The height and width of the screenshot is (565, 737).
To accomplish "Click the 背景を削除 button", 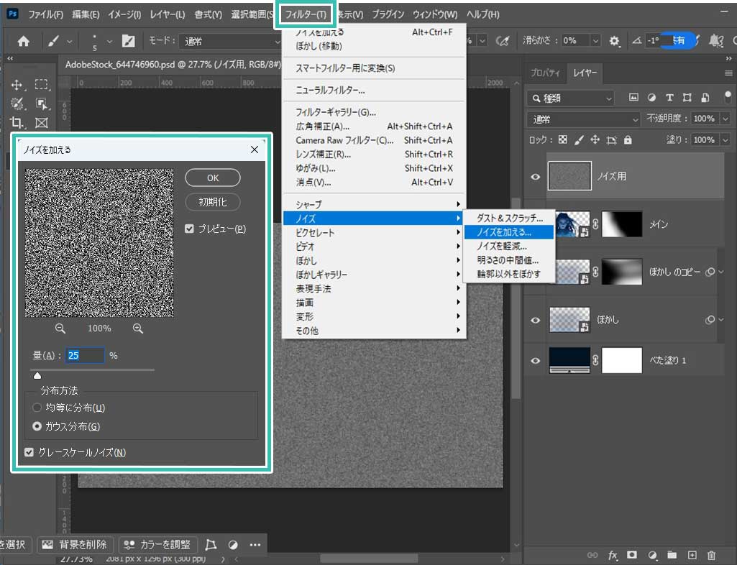I will click(75, 544).
